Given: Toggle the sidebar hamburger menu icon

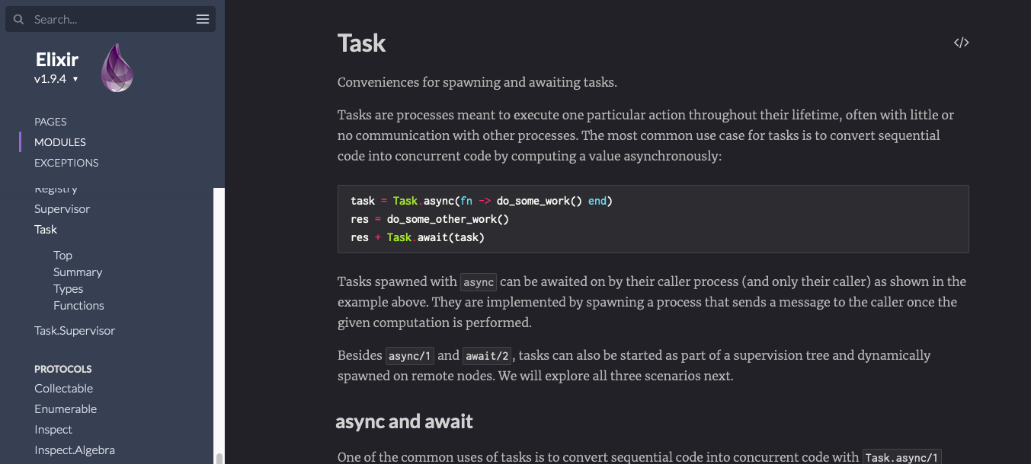Looking at the screenshot, I should (203, 19).
